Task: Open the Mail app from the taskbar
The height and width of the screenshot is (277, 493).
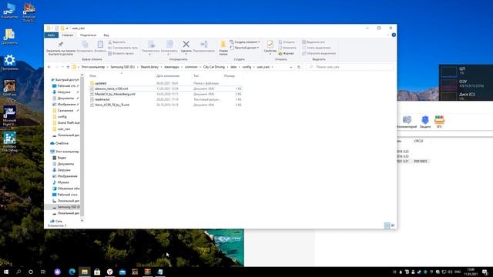Action: 122,272
